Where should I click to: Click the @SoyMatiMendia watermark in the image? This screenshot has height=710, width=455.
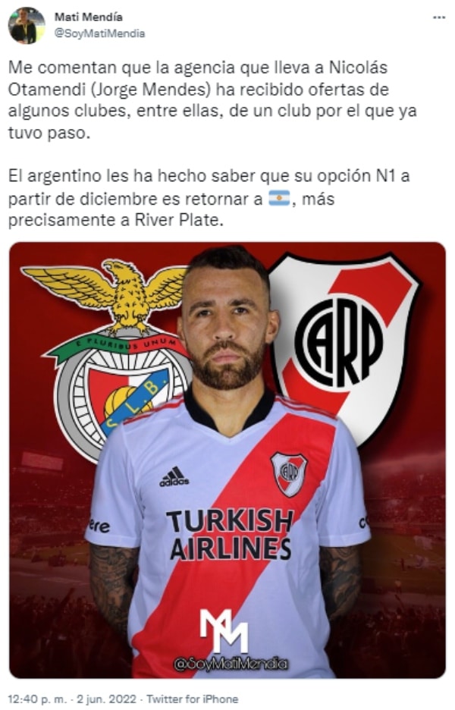231,664
